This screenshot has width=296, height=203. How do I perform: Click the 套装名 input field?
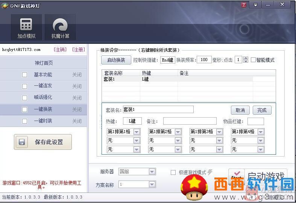pos(158,109)
